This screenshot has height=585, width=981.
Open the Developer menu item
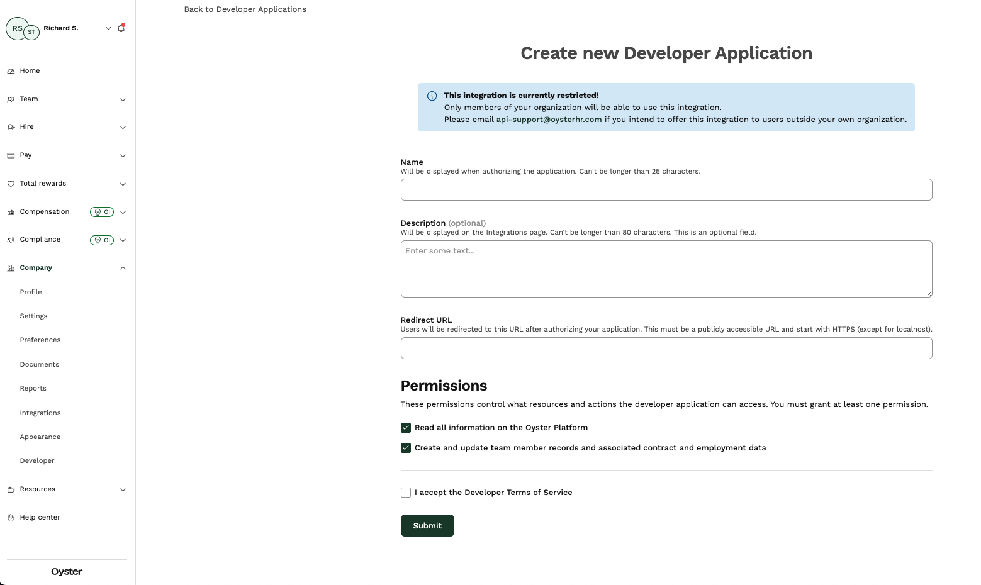[36, 460]
